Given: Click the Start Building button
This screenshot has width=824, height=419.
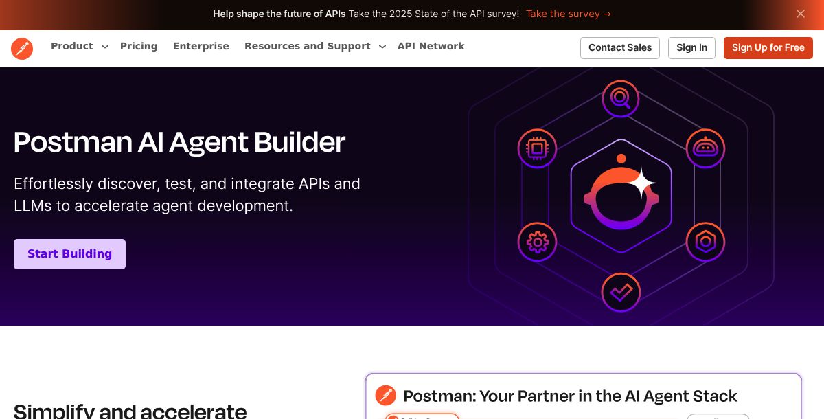Looking at the screenshot, I should coord(69,254).
